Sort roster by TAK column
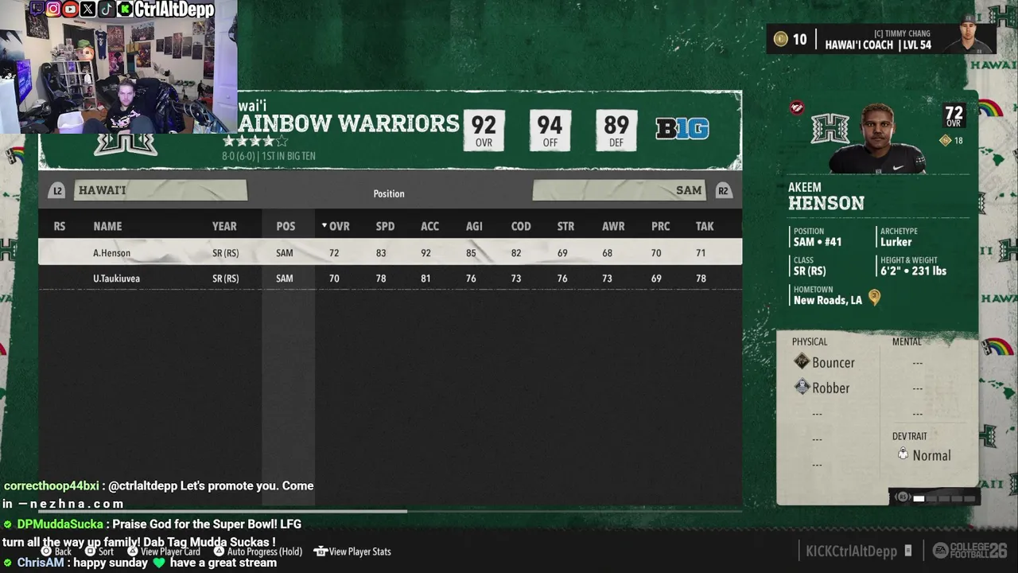The height and width of the screenshot is (573, 1018). (705, 226)
